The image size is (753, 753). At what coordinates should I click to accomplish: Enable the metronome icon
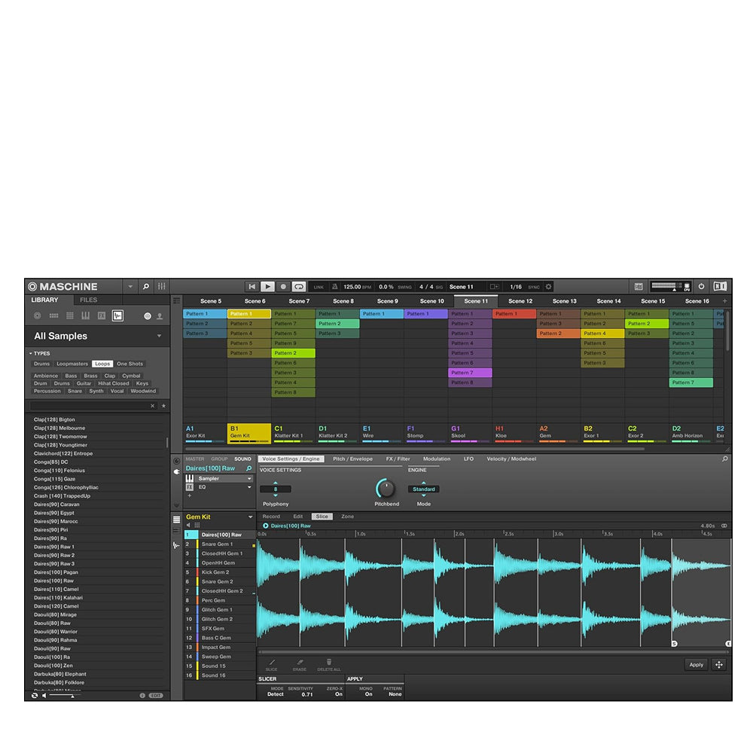(335, 287)
